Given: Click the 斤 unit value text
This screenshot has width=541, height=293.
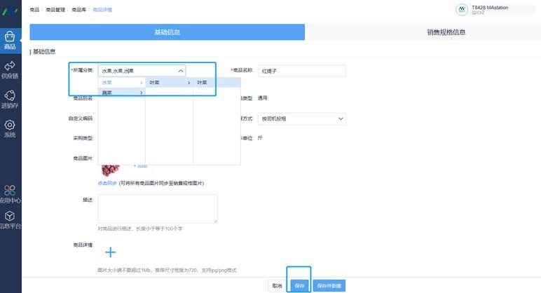Looking at the screenshot, I should (260, 138).
